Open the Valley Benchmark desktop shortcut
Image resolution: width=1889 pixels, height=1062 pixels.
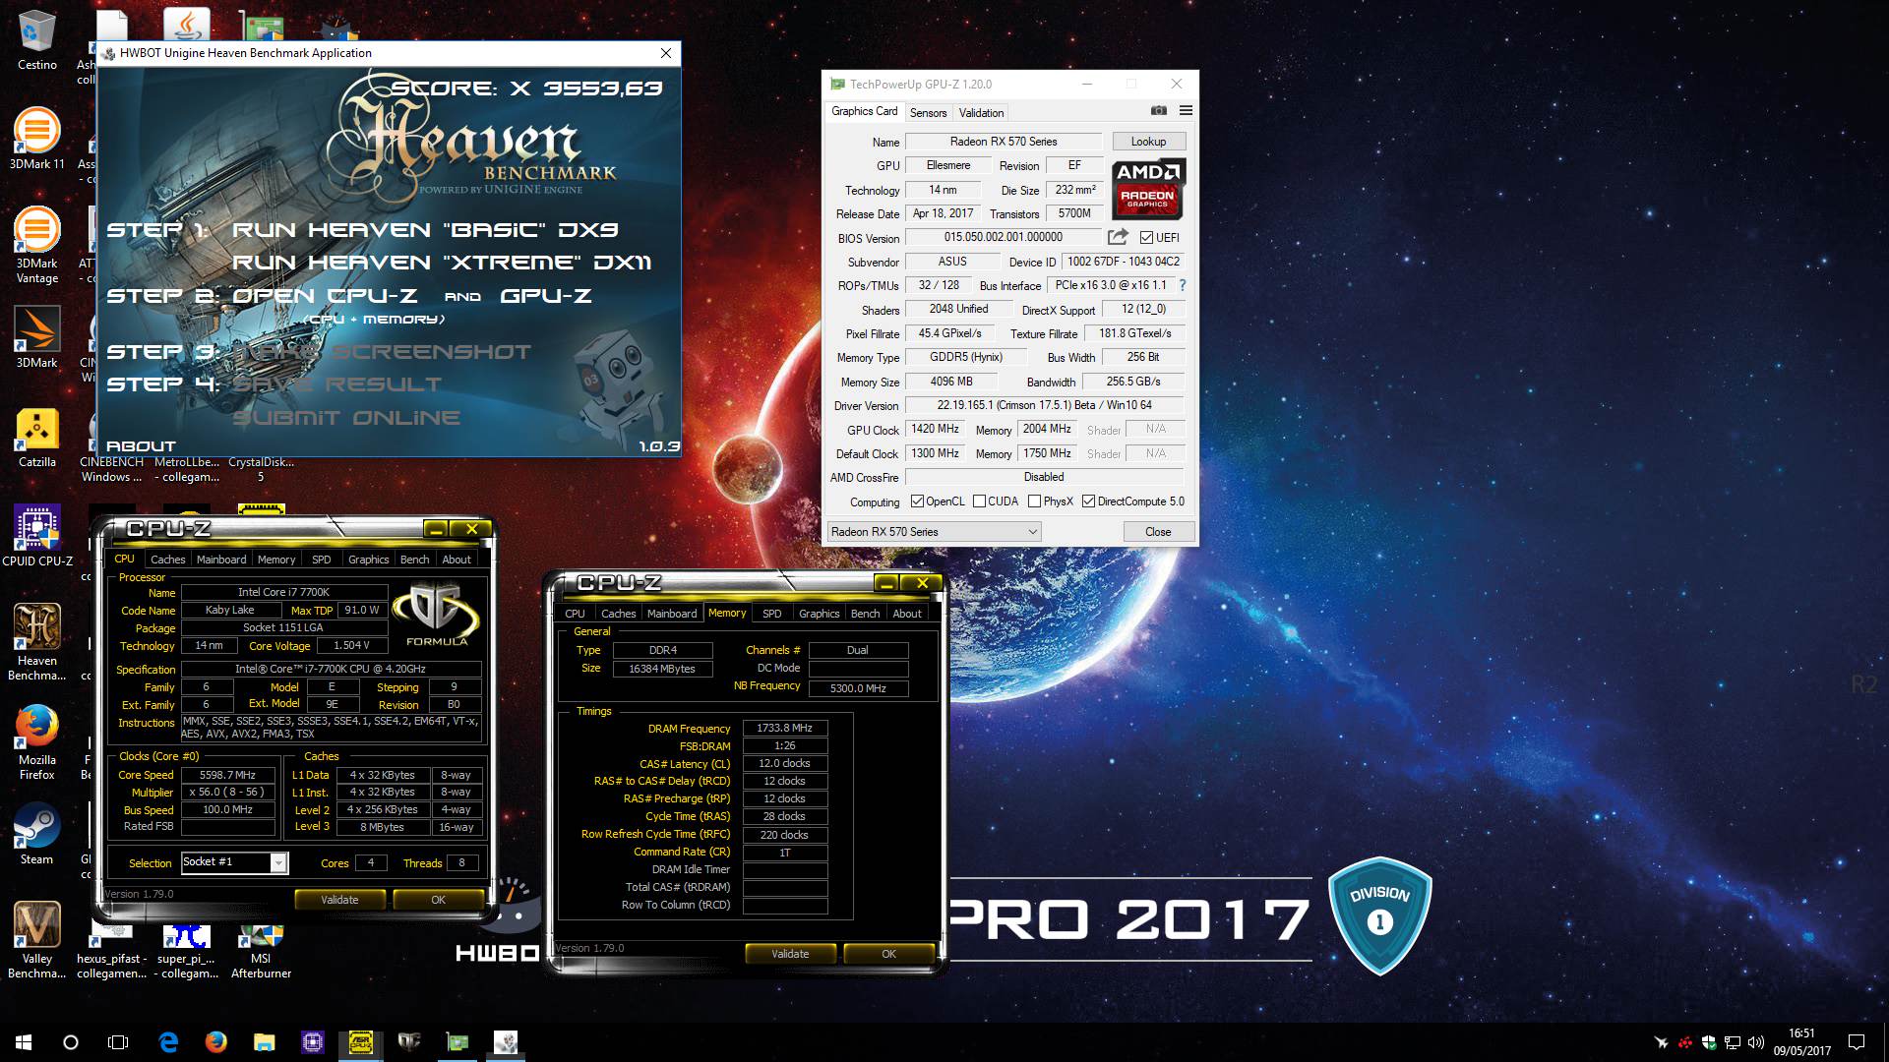[x=36, y=941]
